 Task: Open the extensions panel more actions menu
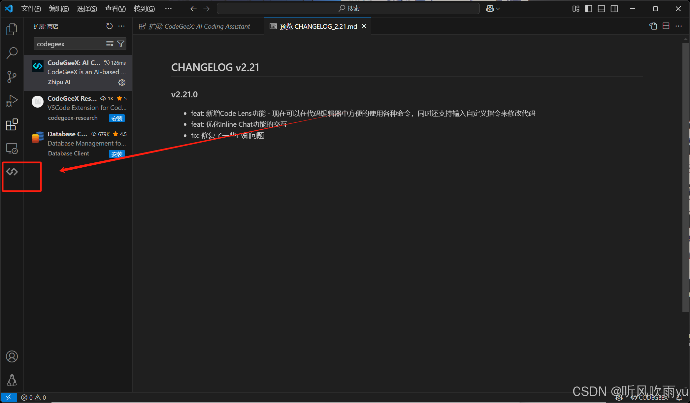121,26
